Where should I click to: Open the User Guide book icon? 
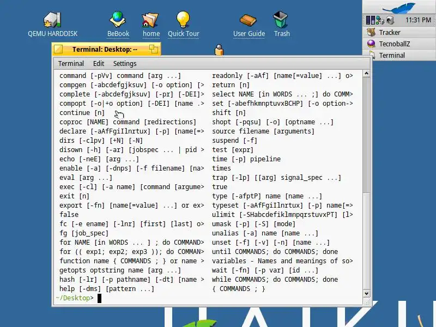pos(248,20)
